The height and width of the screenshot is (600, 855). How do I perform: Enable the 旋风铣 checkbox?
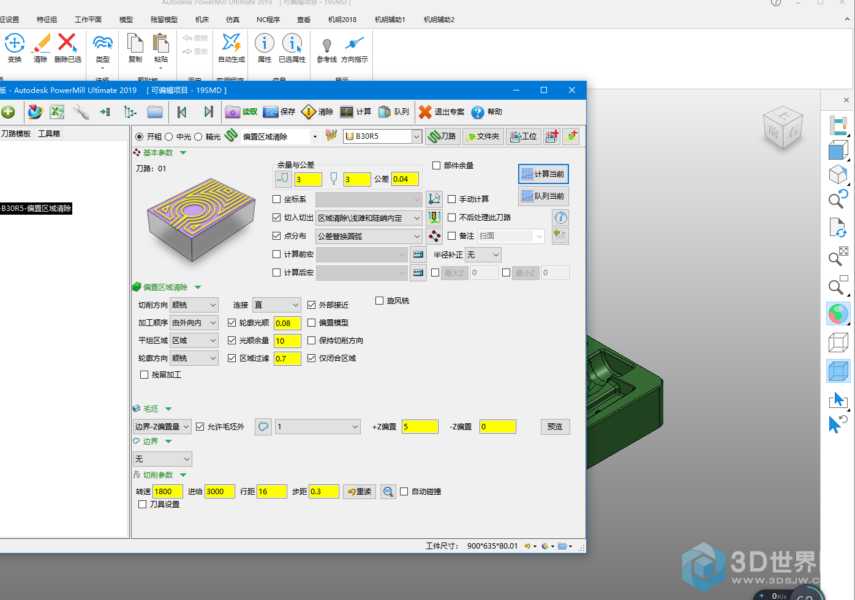380,301
